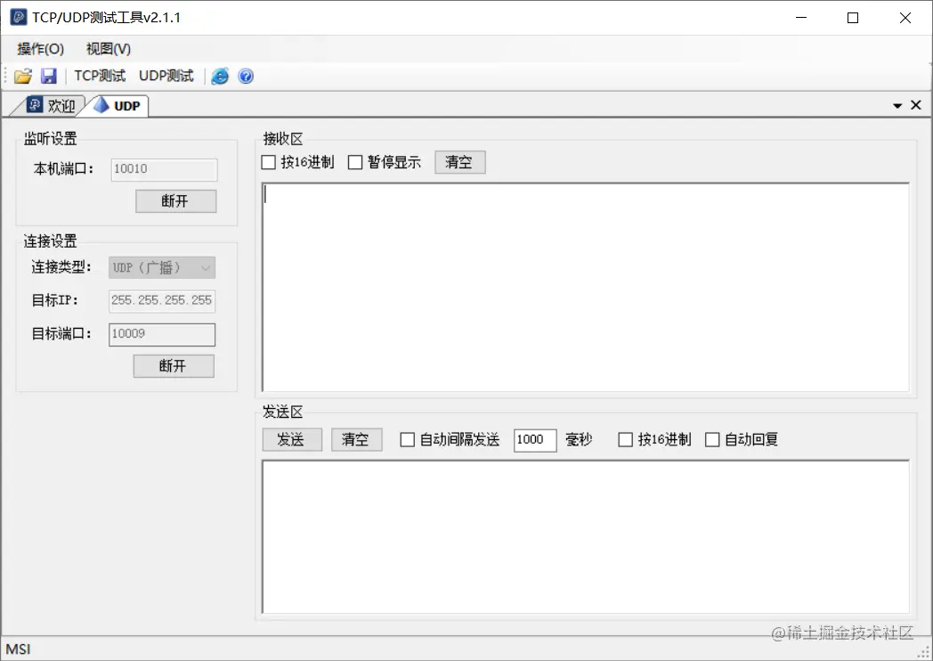933x661 pixels.
Task: Click 断开 under 监听设置
Action: click(x=175, y=201)
